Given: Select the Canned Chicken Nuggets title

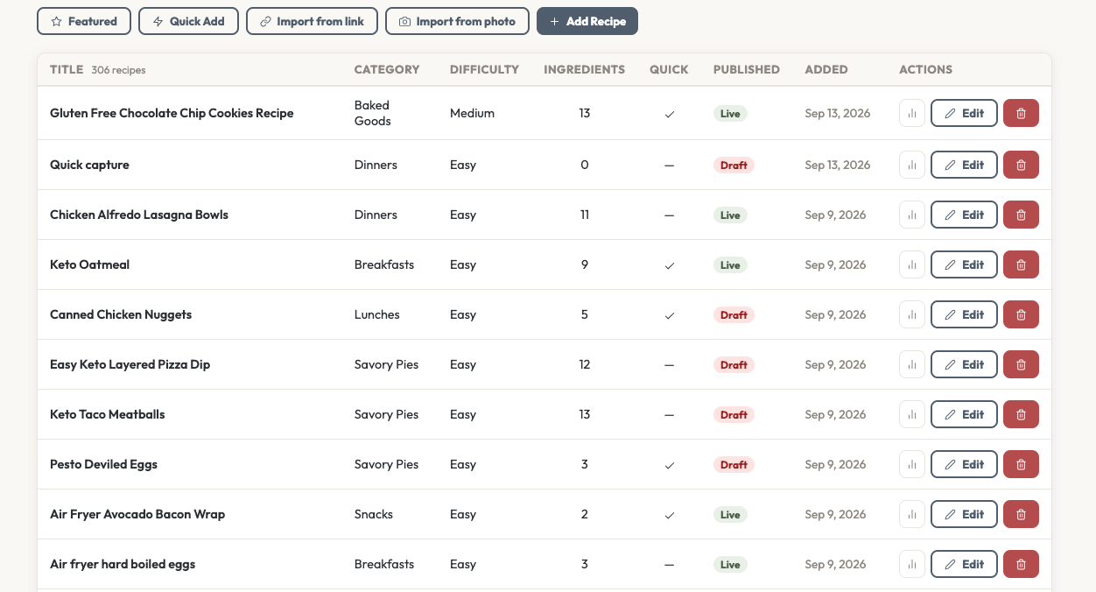Looking at the screenshot, I should 121,314.
